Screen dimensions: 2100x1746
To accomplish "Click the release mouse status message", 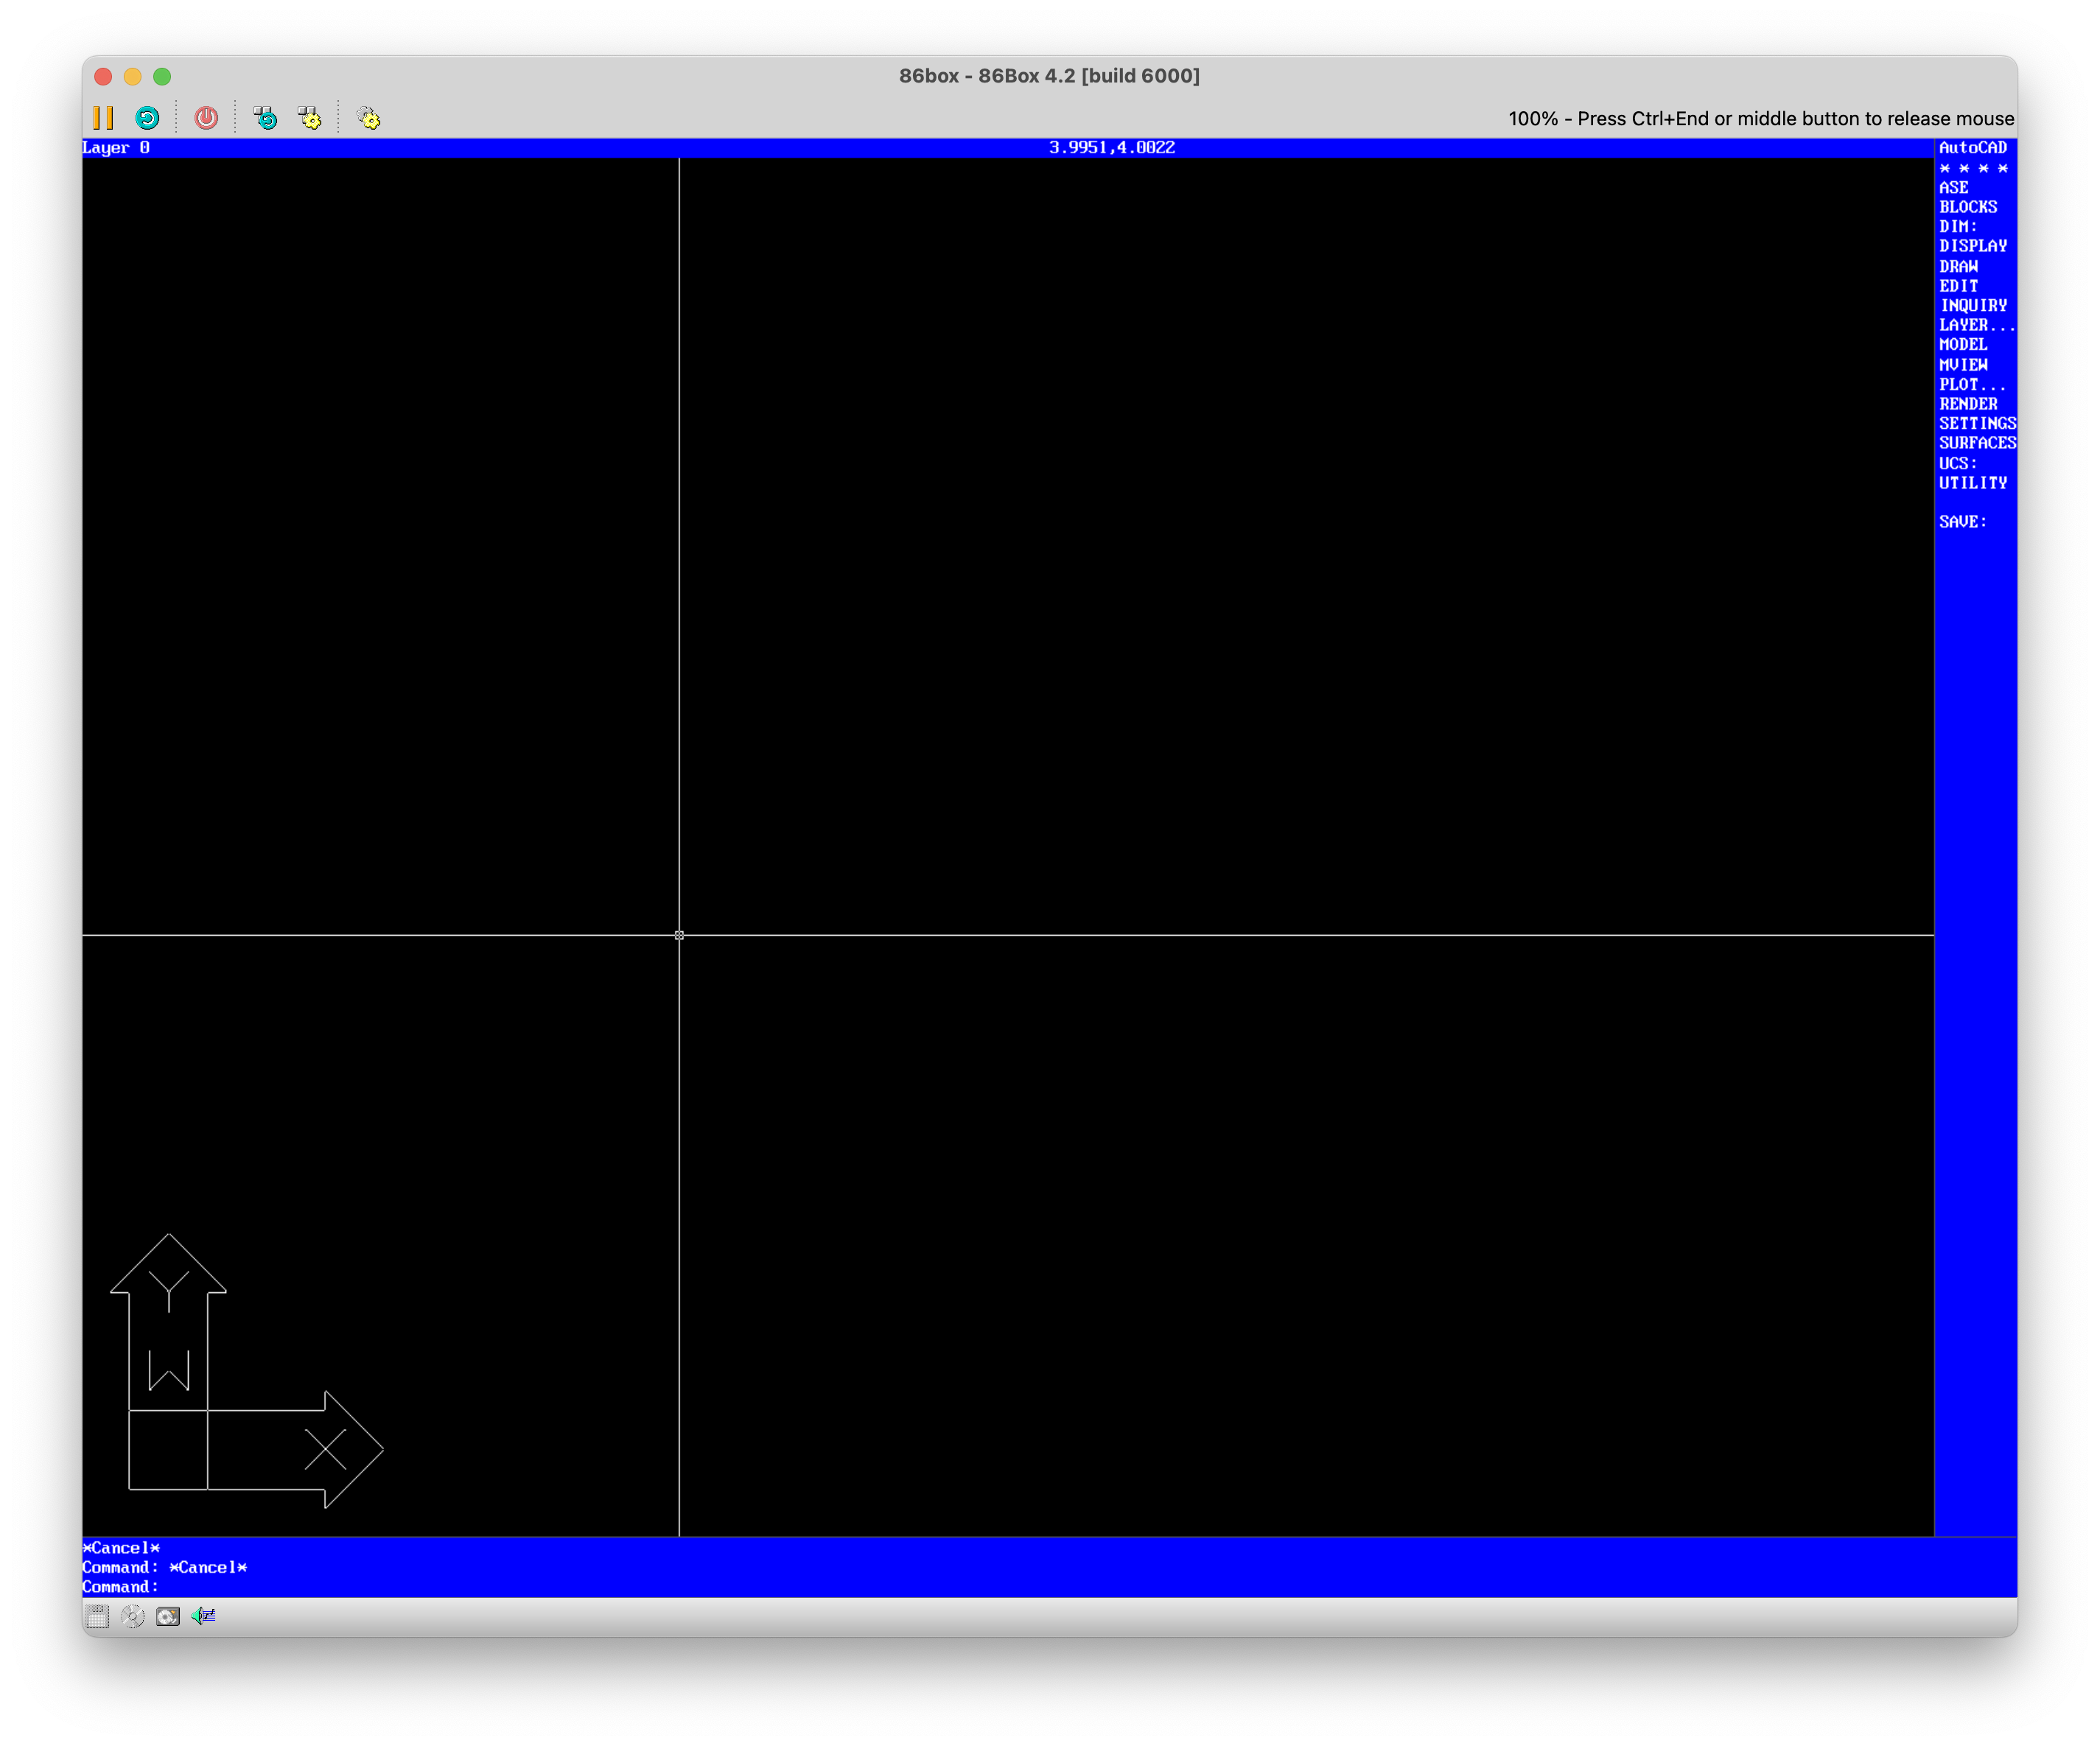I will pyautogui.click(x=1761, y=118).
